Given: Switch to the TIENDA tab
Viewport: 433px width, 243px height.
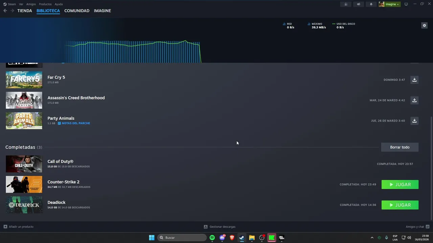Looking at the screenshot, I should pos(25,11).
